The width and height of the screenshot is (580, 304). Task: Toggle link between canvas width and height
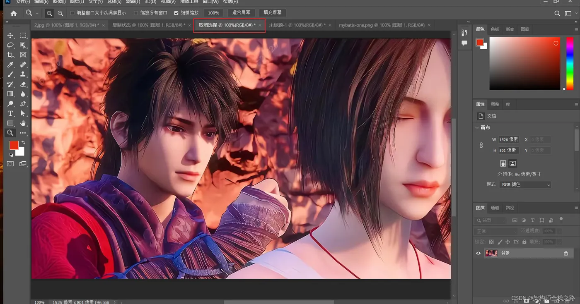click(x=481, y=145)
